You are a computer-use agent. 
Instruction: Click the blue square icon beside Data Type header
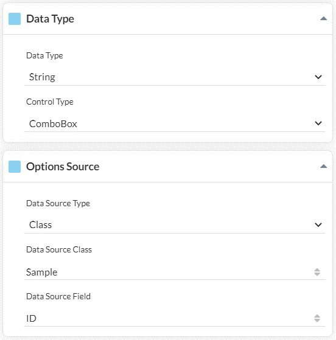point(15,19)
